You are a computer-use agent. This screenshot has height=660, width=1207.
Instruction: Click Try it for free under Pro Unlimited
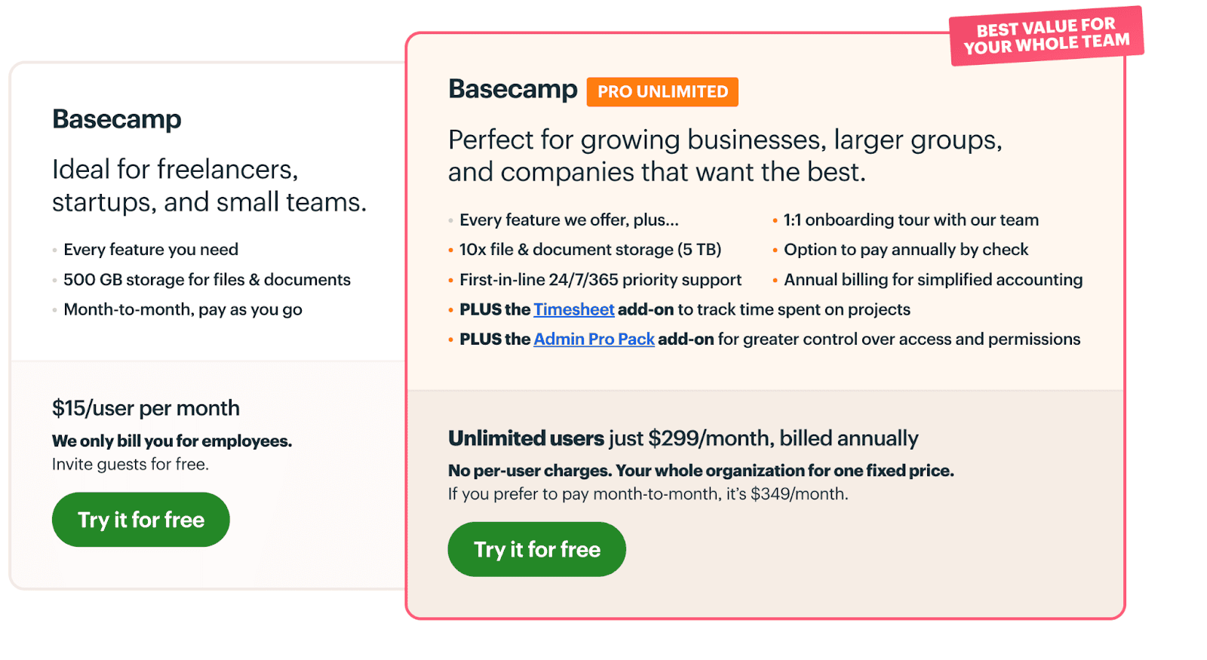click(x=536, y=549)
